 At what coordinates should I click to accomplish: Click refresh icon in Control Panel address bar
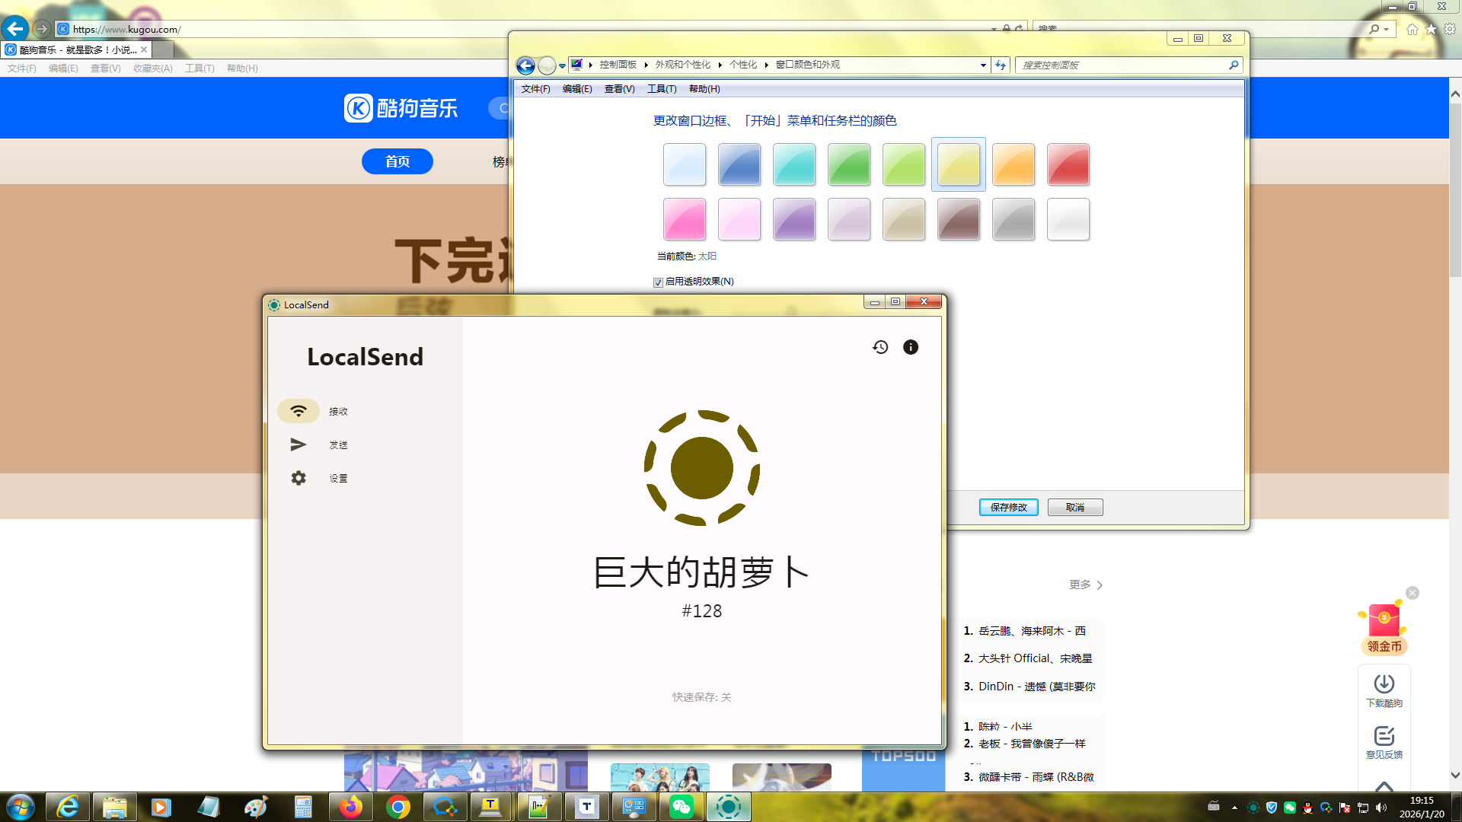1001,65
